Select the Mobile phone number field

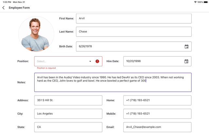[157, 114]
